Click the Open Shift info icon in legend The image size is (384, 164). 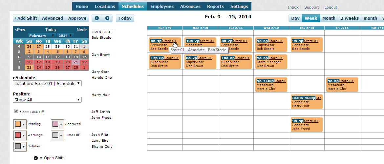(36, 158)
